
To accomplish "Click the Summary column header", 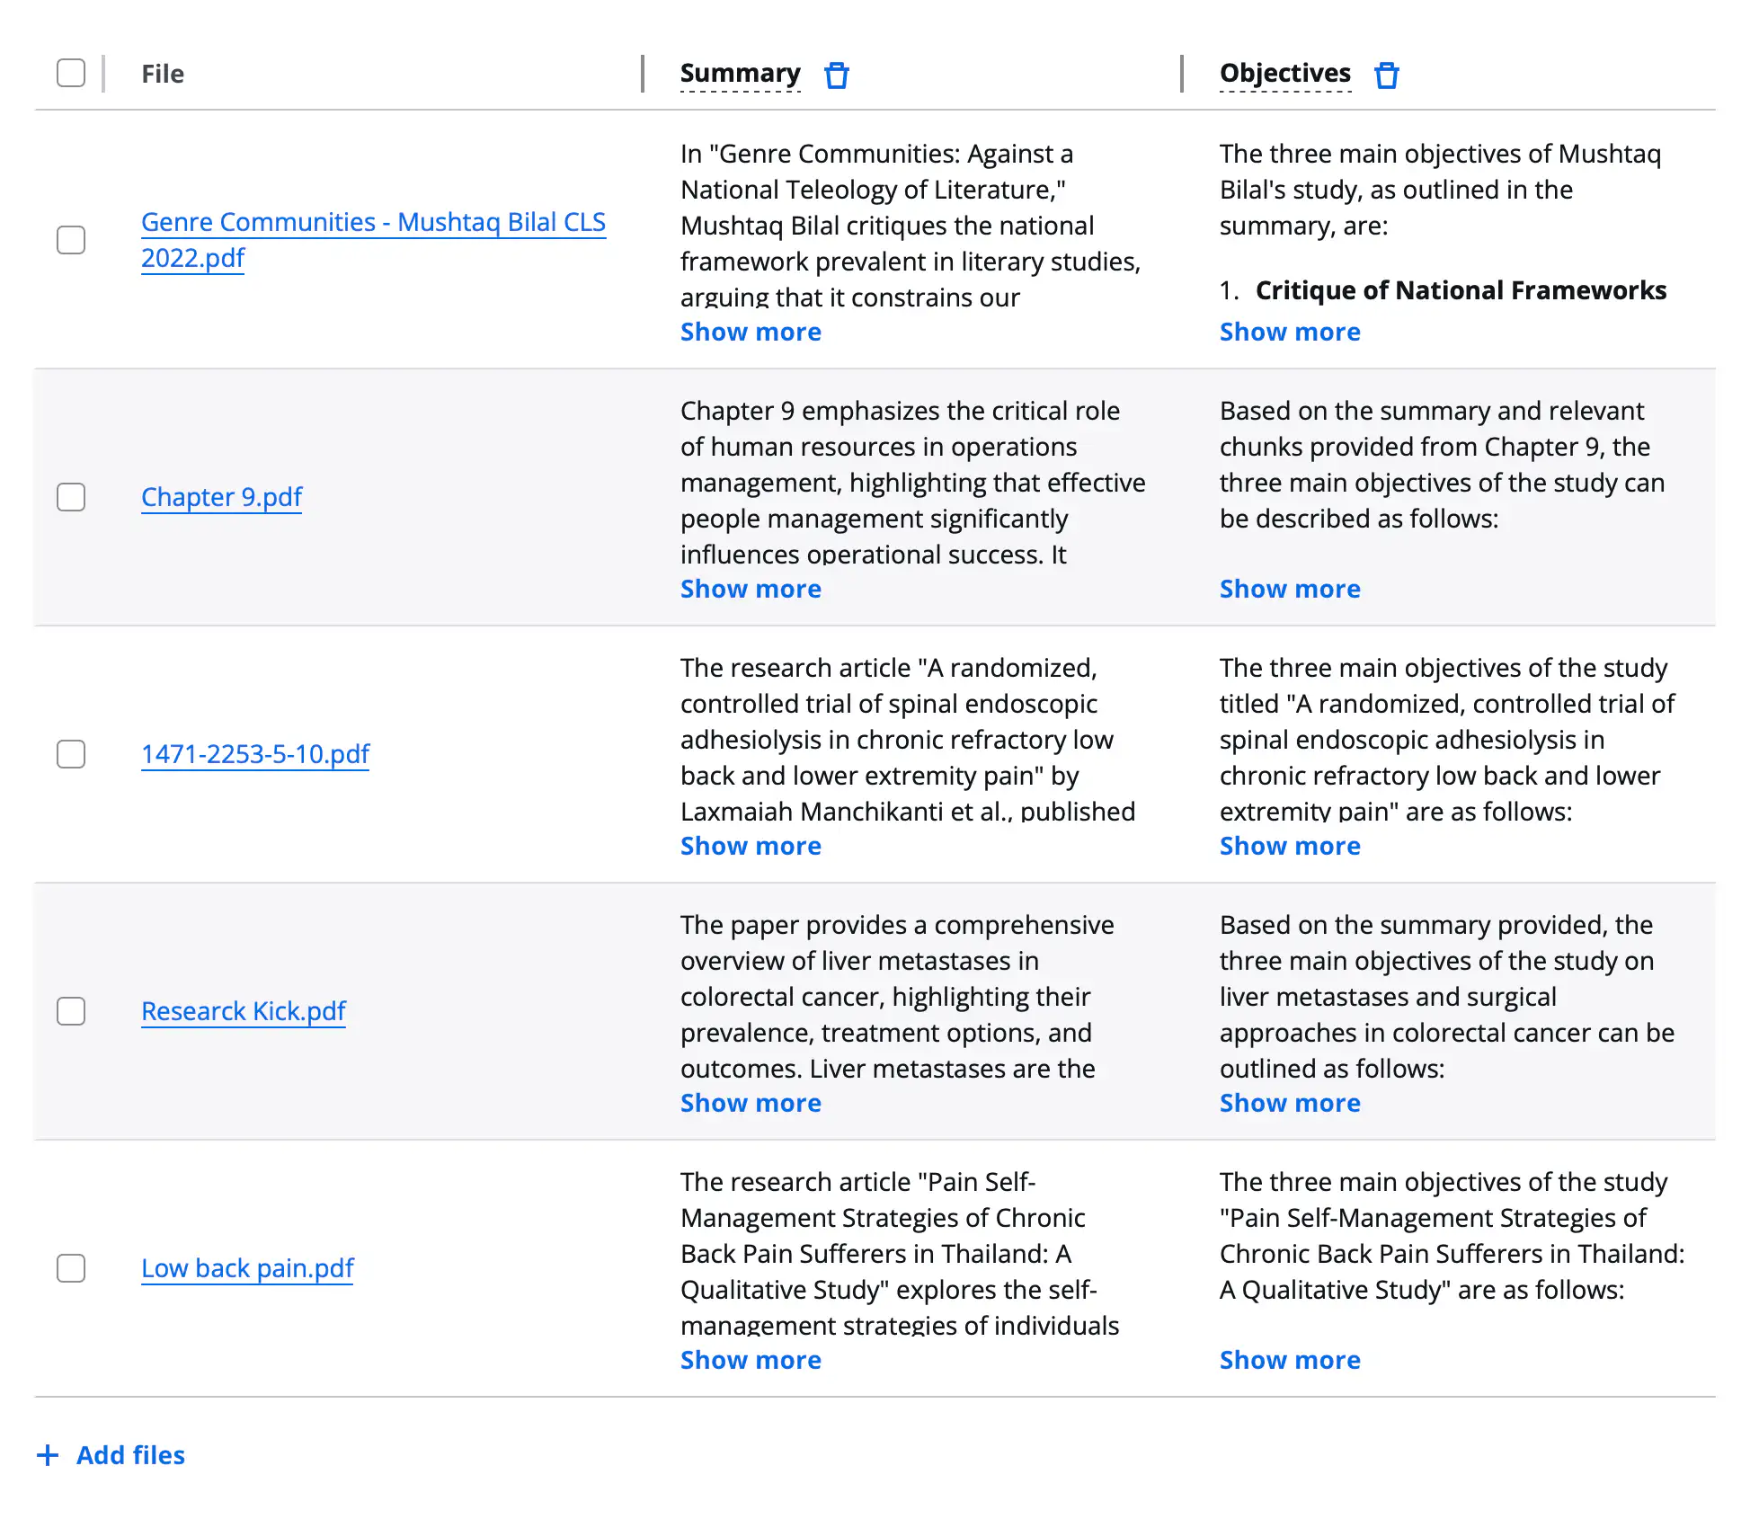I will 740,73.
